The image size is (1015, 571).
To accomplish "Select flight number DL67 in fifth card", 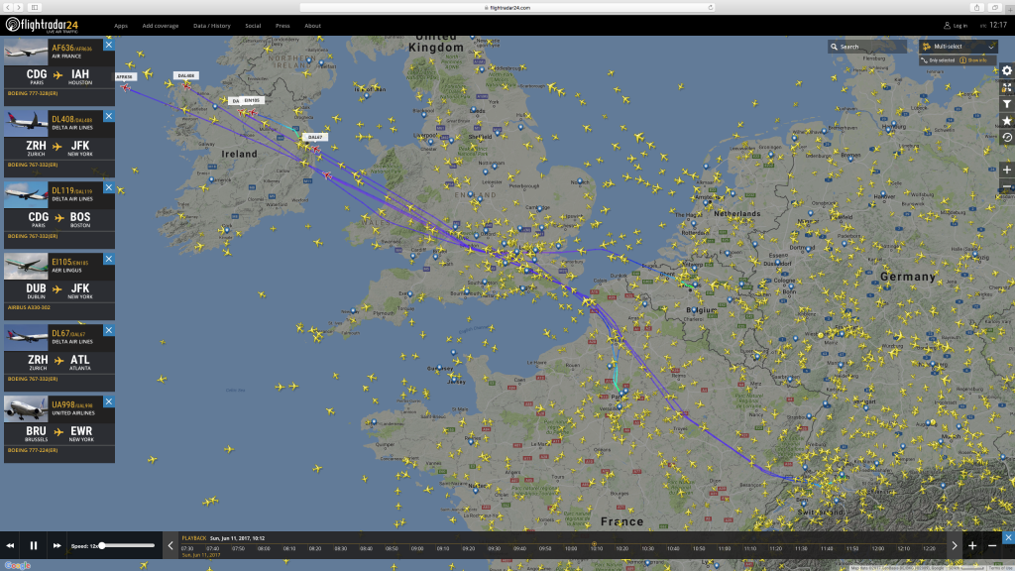I will point(60,333).
